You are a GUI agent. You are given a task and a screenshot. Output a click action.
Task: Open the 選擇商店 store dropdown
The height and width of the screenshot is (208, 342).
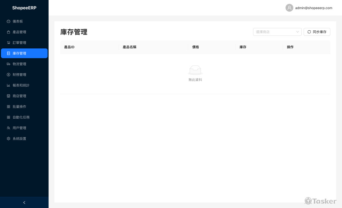click(x=277, y=32)
